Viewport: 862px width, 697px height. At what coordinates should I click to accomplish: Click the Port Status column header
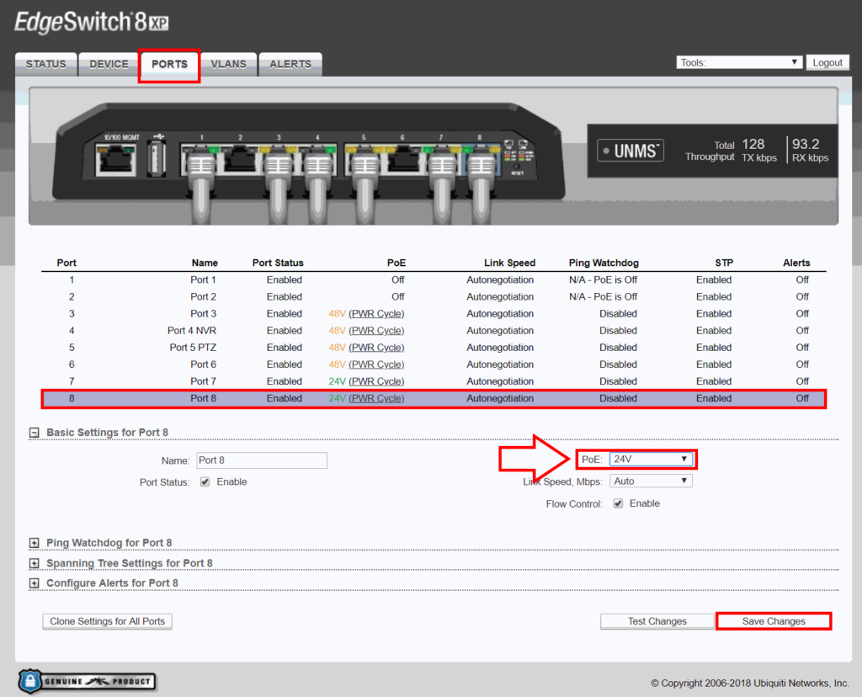tap(278, 263)
